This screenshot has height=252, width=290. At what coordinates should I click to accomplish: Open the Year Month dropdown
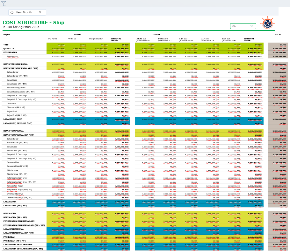27,12
